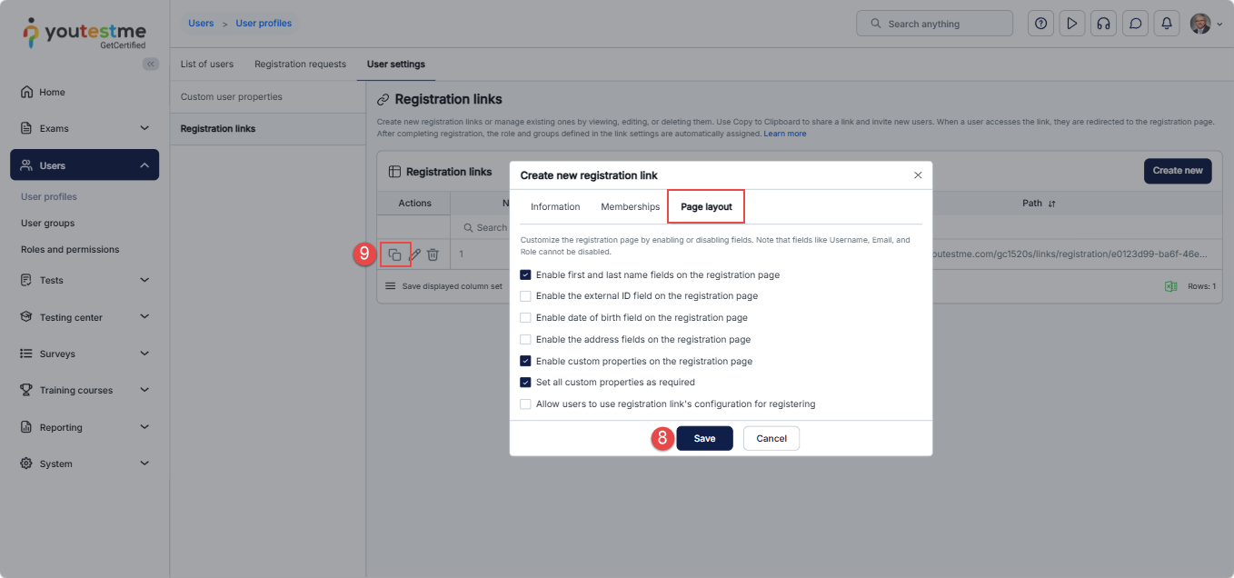This screenshot has width=1234, height=578.
Task: Click the pencil edit icon in Actions
Action: click(x=415, y=254)
